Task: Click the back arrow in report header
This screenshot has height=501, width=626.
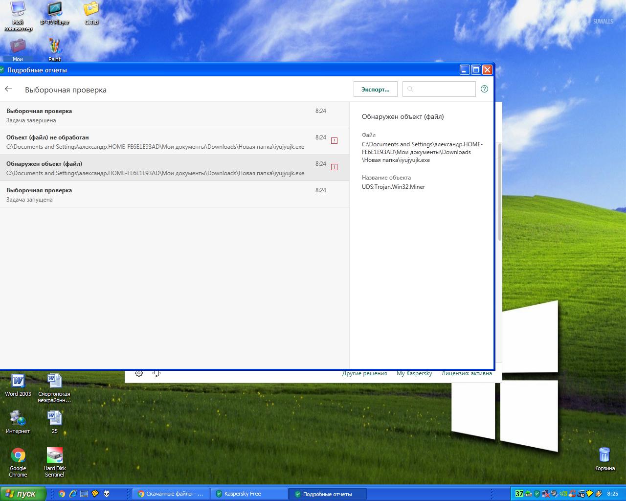Action: click(8, 89)
